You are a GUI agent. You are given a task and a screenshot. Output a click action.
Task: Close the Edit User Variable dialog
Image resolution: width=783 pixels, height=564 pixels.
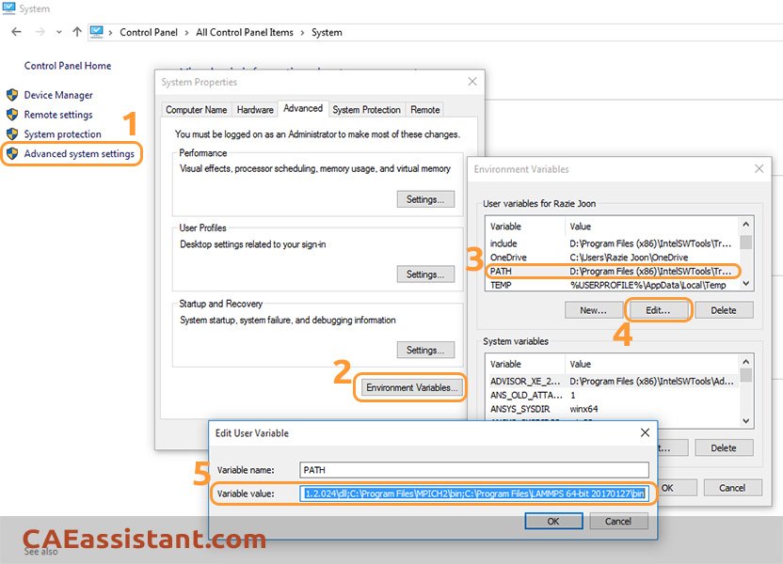click(646, 432)
